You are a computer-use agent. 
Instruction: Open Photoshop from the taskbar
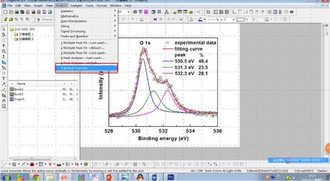click(x=171, y=177)
